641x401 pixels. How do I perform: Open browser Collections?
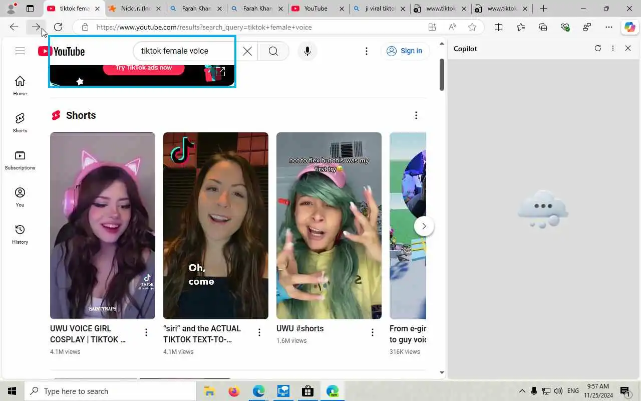[x=543, y=27]
